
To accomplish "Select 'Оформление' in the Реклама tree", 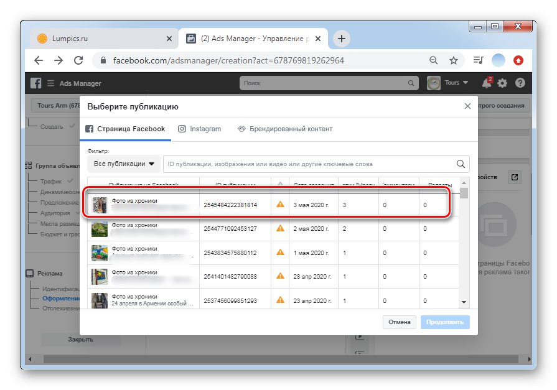I will coord(61,299).
